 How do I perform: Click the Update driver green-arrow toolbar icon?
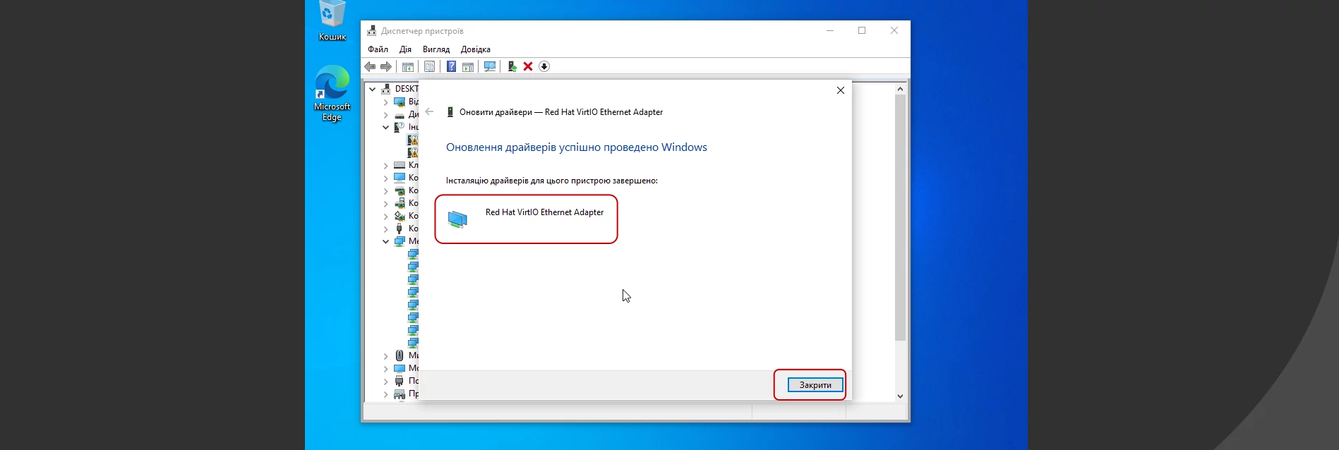click(512, 66)
